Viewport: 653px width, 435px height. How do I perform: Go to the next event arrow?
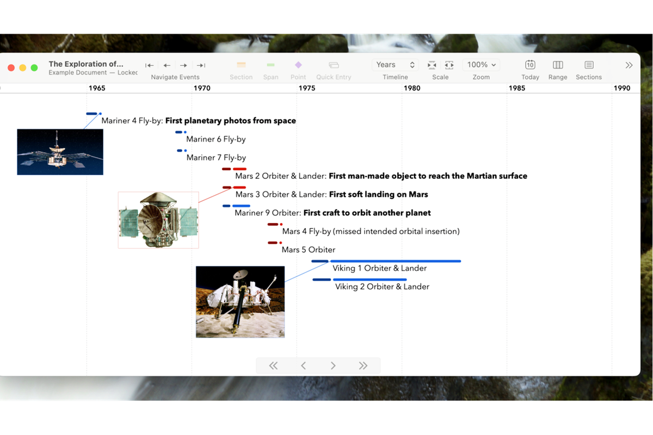pyautogui.click(x=184, y=65)
